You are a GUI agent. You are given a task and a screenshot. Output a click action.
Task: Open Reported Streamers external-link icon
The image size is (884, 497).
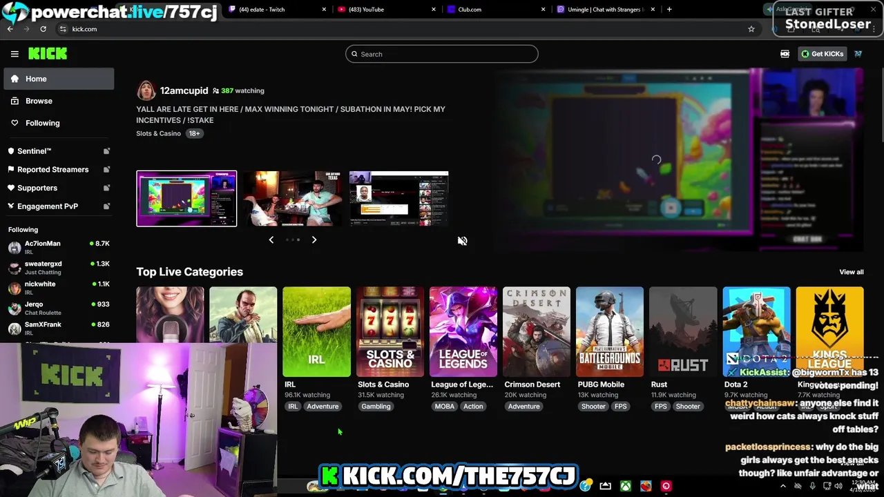106,170
